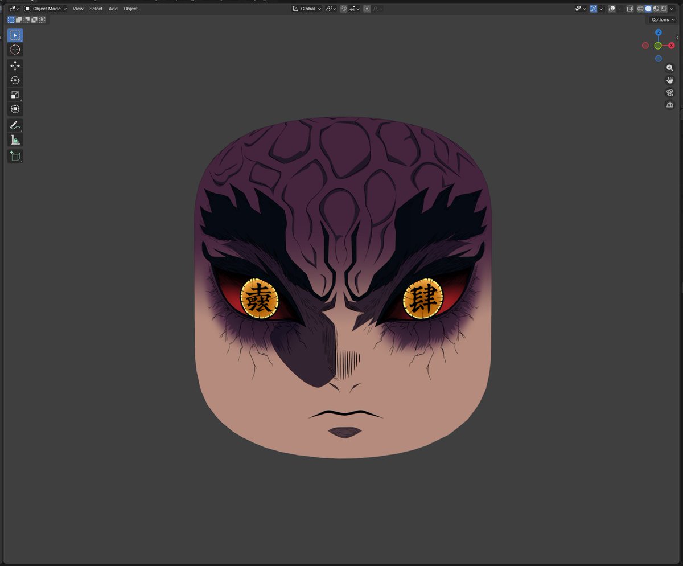
Task: Open the editor type dropdown
Action: click(x=14, y=9)
